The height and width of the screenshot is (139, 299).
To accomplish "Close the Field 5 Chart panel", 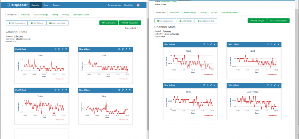I will [x=66, y=49].
